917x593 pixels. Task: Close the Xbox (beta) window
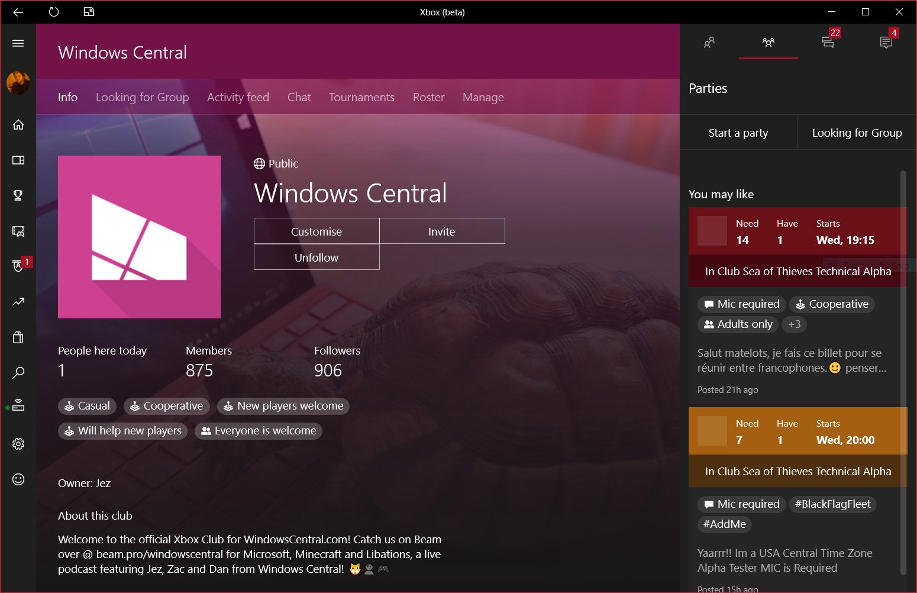pyautogui.click(x=899, y=12)
